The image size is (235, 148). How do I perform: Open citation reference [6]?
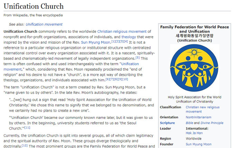point(107,79)
